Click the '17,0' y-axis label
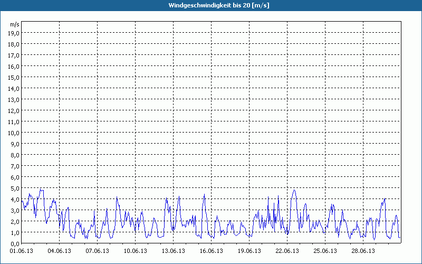The height and width of the screenshot is (264, 422). pos(14,55)
